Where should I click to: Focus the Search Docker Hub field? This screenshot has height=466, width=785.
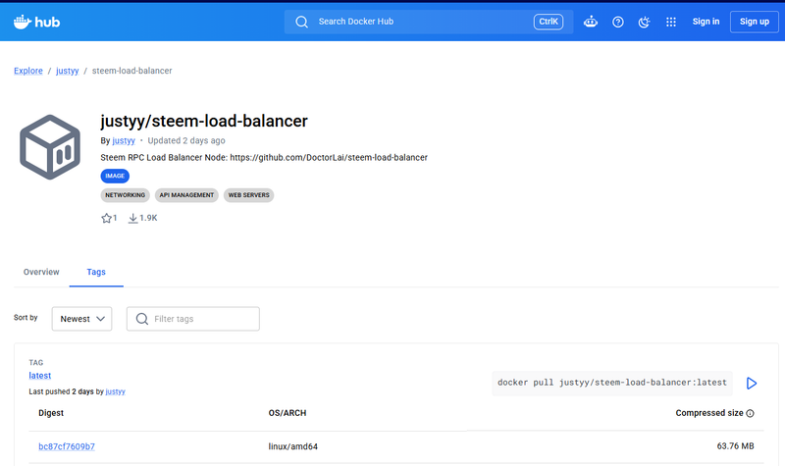coord(429,22)
